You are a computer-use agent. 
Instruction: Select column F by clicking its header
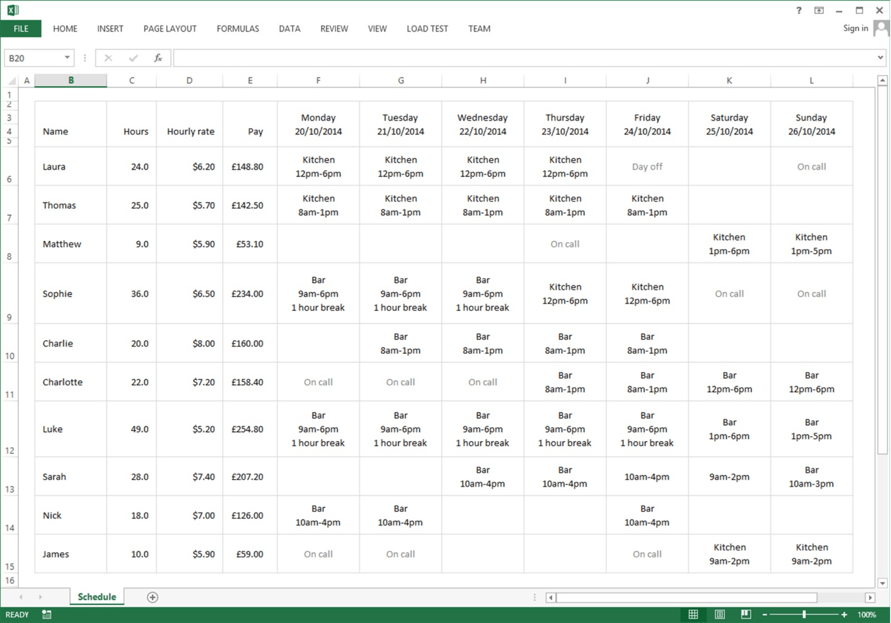coord(318,80)
